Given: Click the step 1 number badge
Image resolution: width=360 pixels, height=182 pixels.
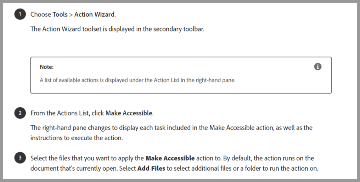Looking at the screenshot, I should point(20,14).
